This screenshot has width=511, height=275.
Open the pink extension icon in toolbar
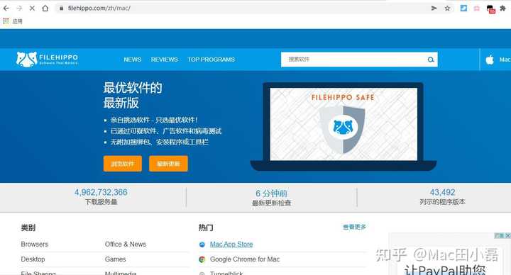(476, 8)
